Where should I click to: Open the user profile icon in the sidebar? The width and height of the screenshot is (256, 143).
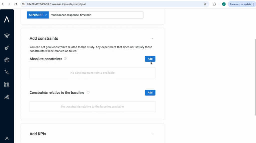coord(7,139)
